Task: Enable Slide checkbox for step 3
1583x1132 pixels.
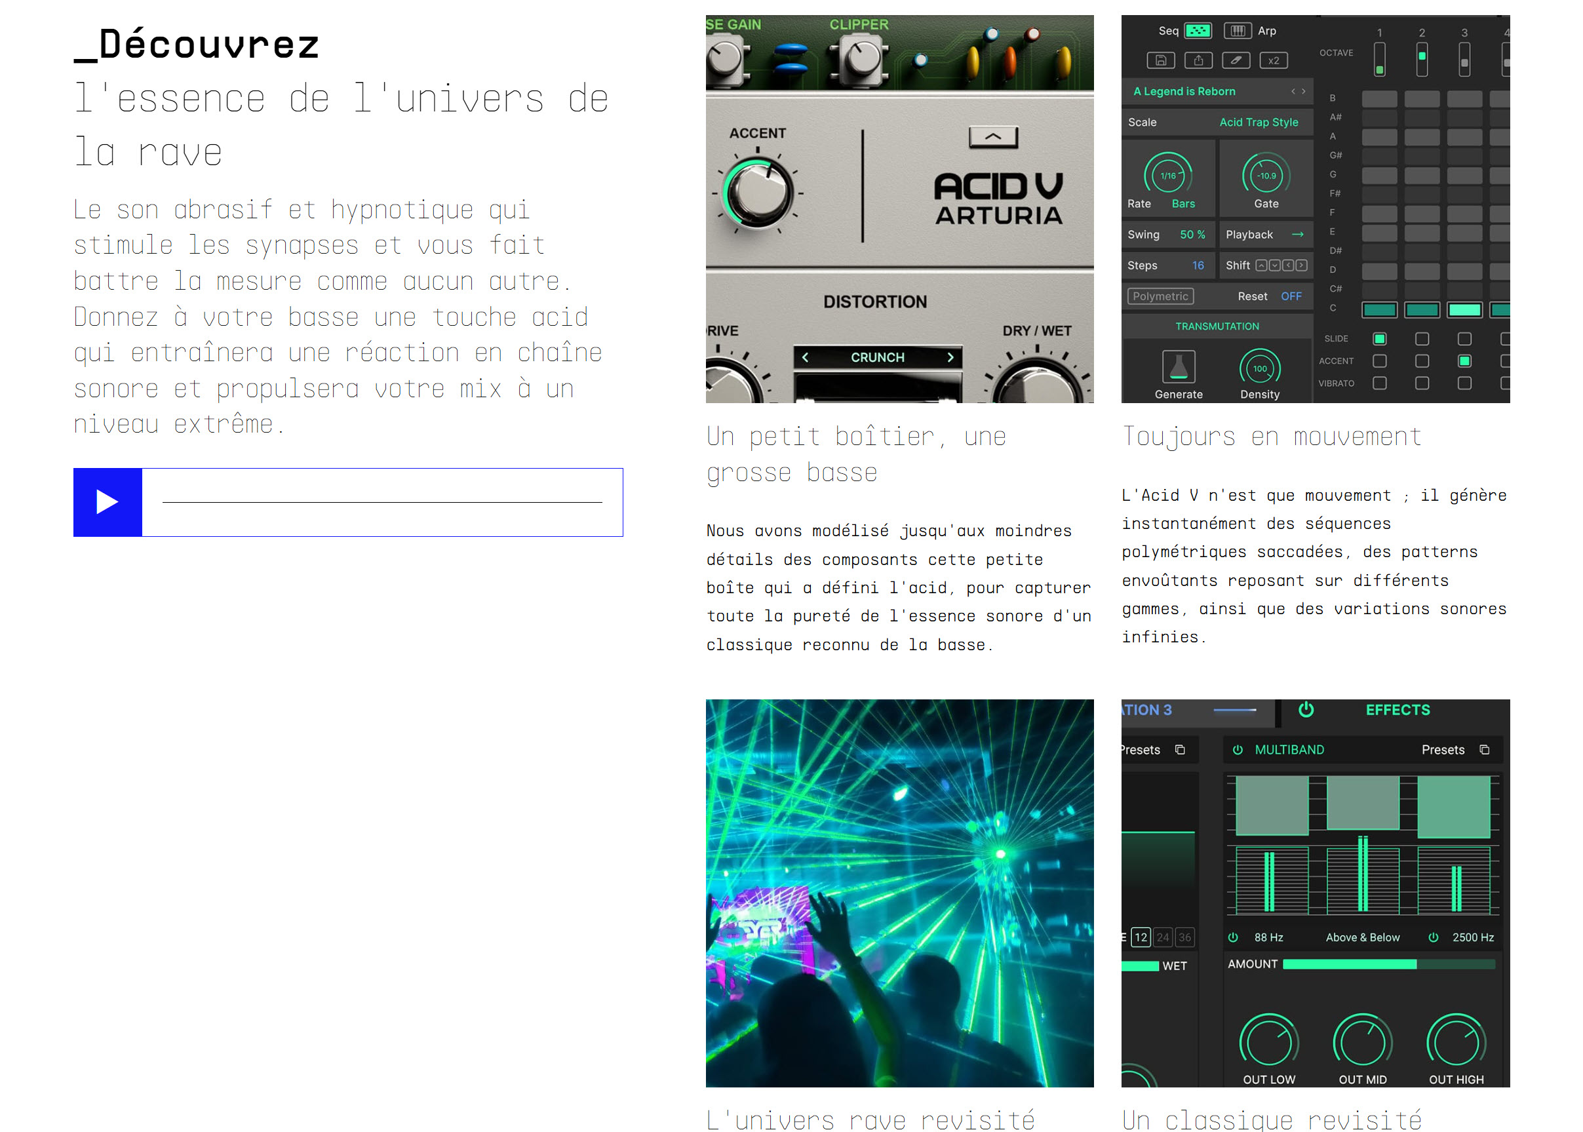Action: [x=1464, y=339]
